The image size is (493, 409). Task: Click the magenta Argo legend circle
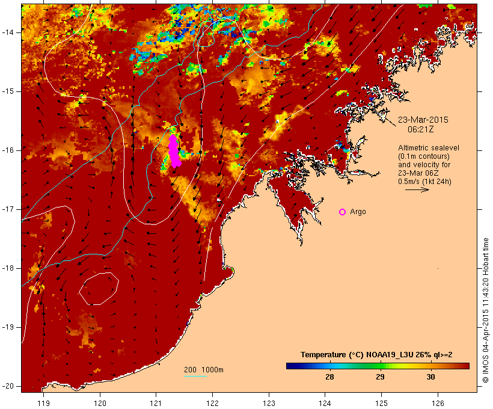(x=343, y=212)
